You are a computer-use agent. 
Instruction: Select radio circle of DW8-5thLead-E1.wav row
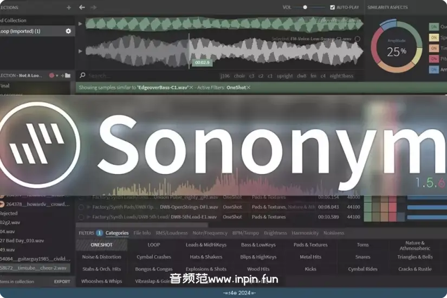(x=81, y=217)
